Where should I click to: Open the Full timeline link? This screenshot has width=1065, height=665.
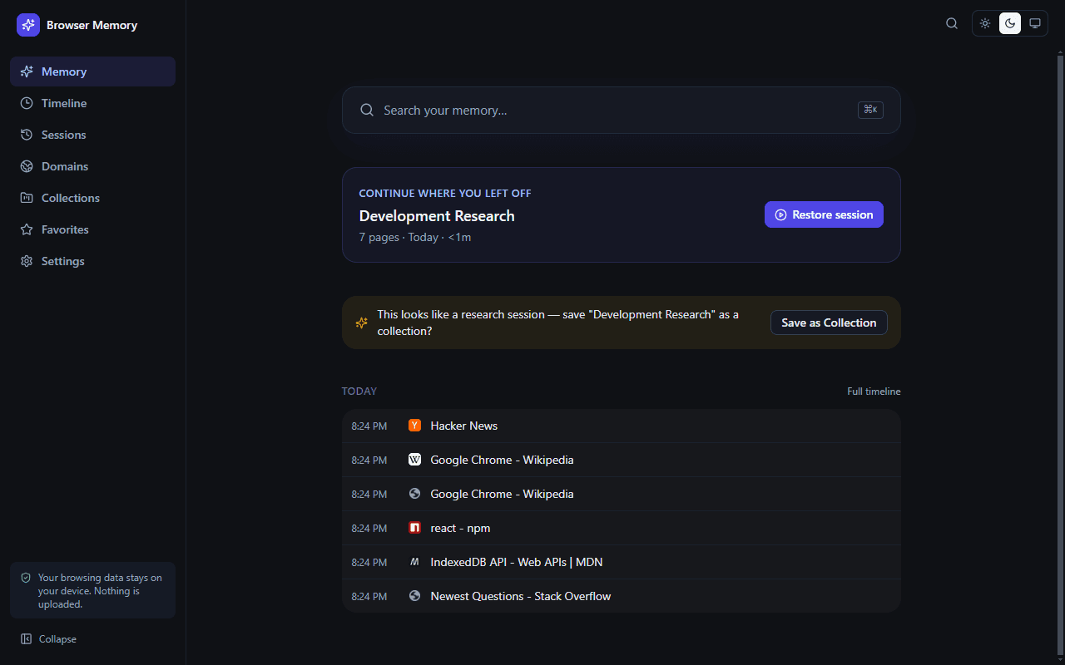tap(874, 392)
